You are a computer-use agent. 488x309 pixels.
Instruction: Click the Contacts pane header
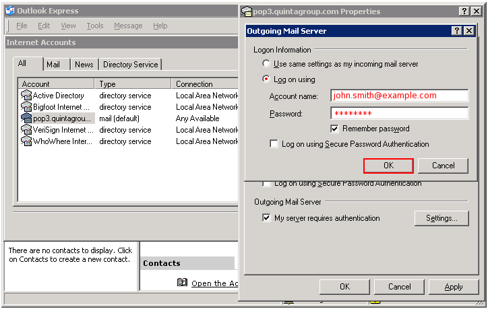(187, 263)
